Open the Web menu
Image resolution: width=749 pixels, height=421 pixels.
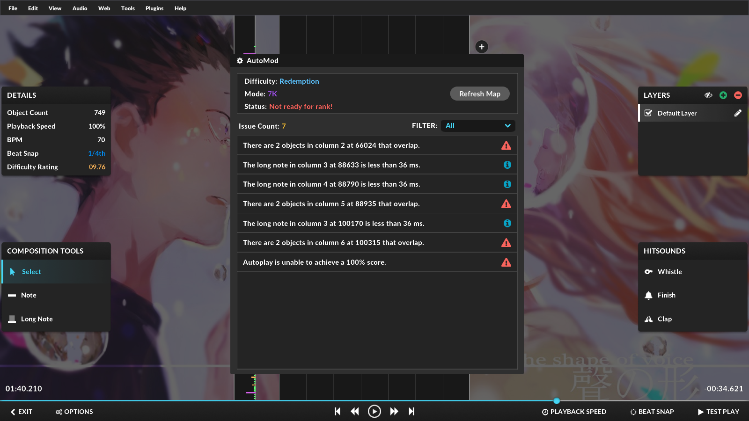pos(104,8)
